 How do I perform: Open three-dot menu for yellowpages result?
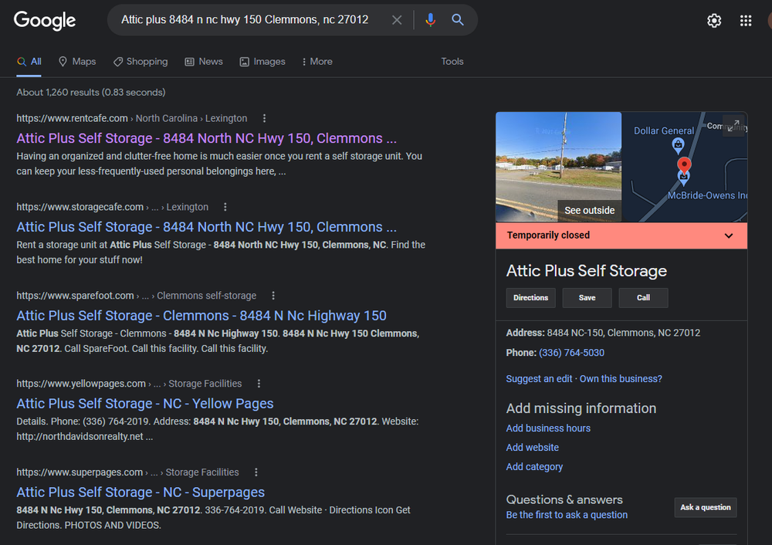[x=259, y=384]
